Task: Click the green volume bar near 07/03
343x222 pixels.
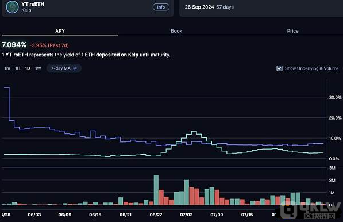Action: [x=186, y=192]
